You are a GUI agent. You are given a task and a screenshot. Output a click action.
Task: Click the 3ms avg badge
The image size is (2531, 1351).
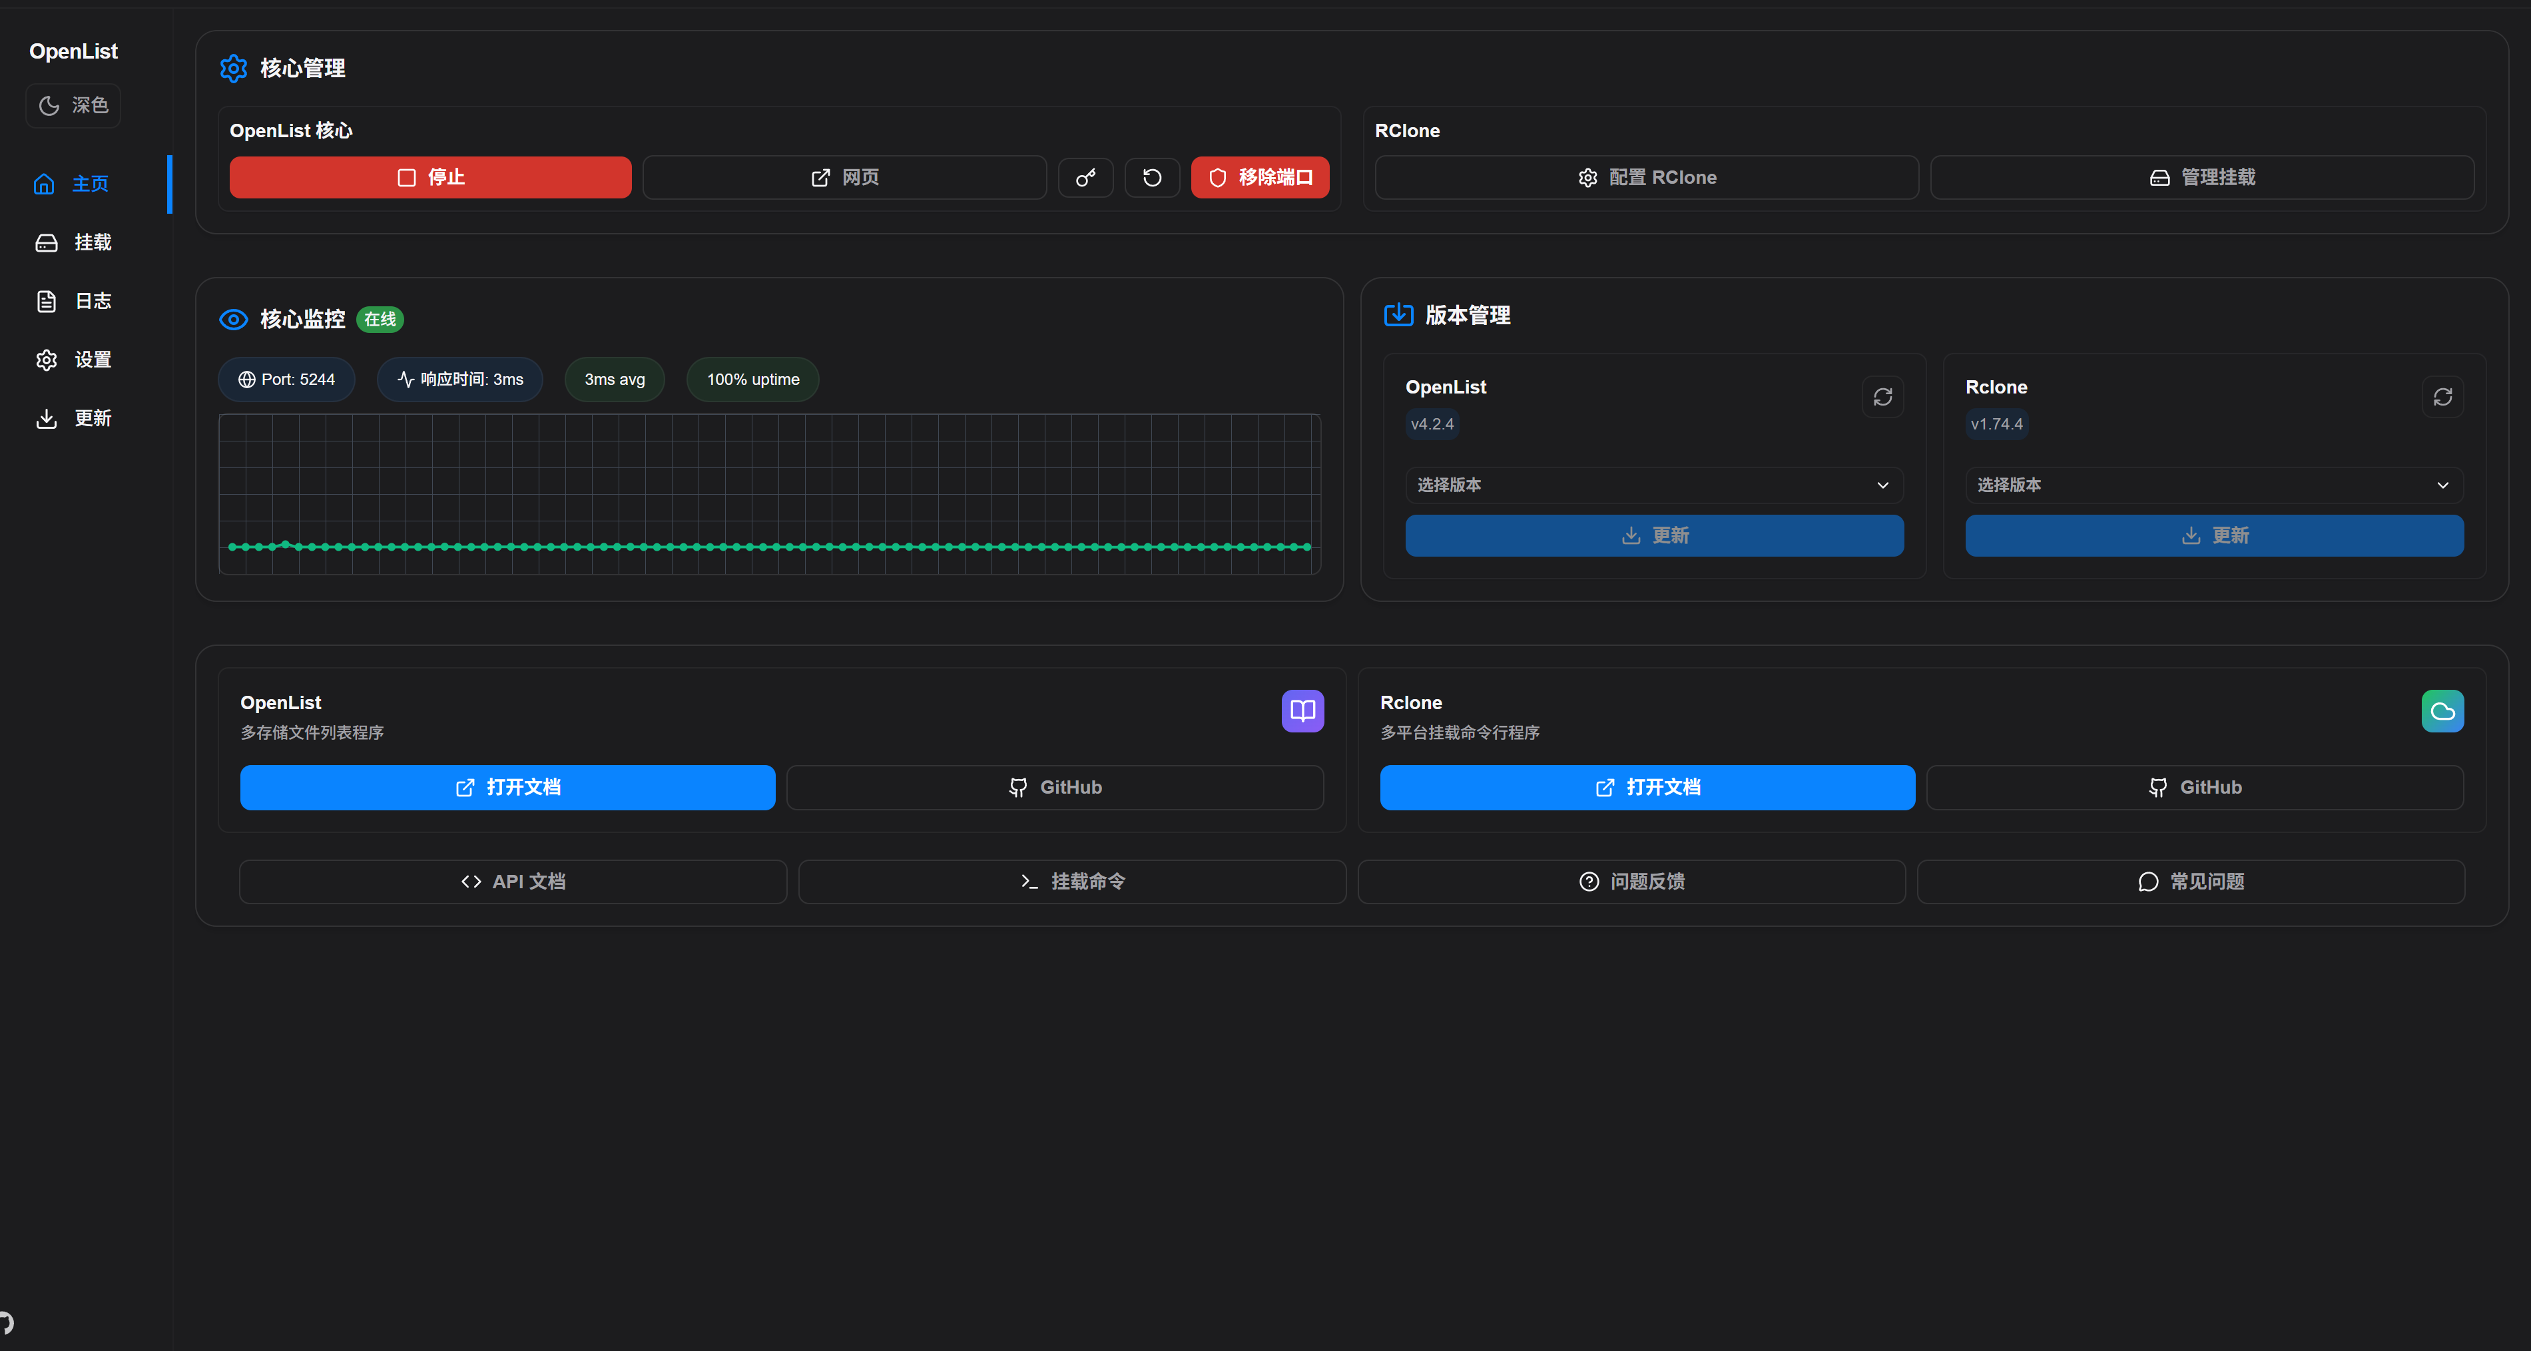click(615, 380)
